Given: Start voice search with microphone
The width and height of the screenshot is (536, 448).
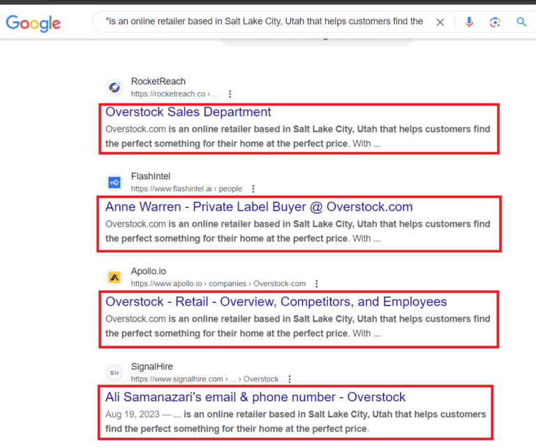Looking at the screenshot, I should (469, 22).
